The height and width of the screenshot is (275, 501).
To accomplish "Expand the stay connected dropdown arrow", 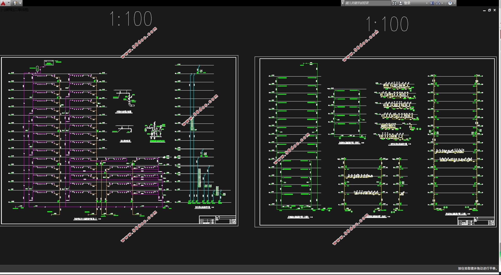I will coord(442,3).
